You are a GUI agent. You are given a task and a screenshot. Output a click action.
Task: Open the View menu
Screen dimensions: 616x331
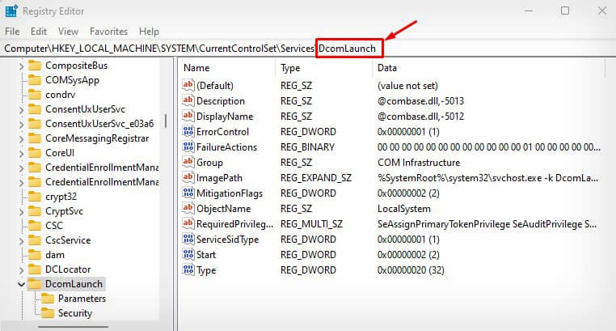point(68,32)
